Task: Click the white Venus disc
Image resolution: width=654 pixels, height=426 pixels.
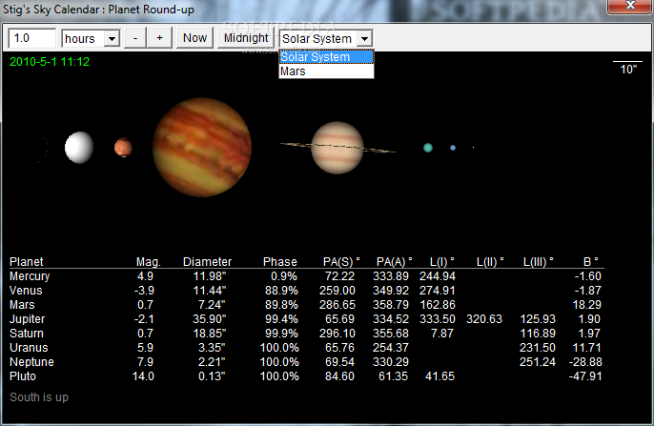Action: [x=79, y=147]
